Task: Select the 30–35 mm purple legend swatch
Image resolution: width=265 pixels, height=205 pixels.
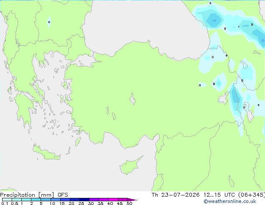Action: (94, 200)
